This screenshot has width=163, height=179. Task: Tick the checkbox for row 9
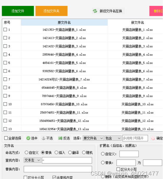click(x=5, y=96)
